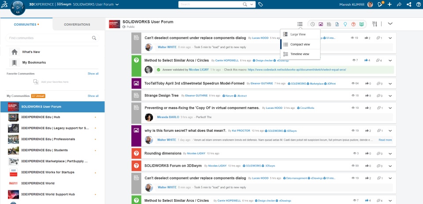Filter by questions red icon
The height and width of the screenshot is (204, 423).
point(353,24)
